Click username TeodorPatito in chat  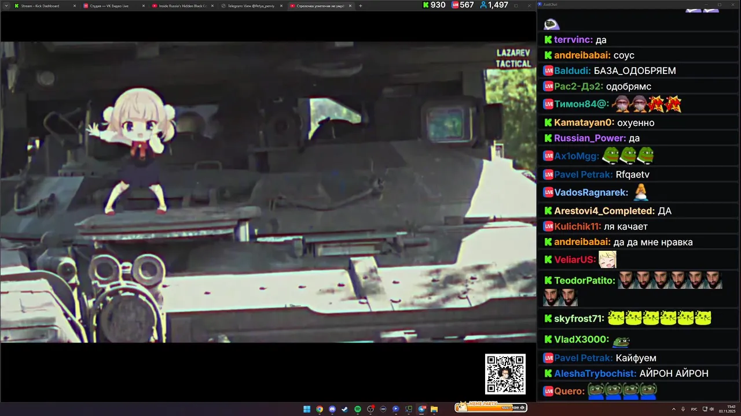(x=585, y=281)
